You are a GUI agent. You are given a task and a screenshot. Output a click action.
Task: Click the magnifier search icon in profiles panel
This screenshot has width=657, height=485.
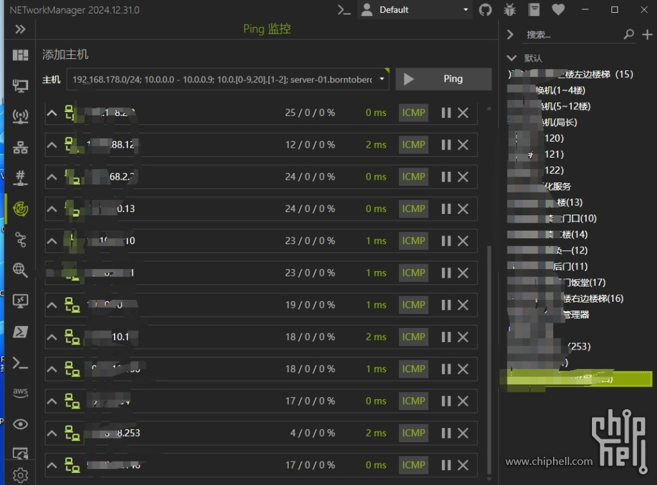[629, 34]
